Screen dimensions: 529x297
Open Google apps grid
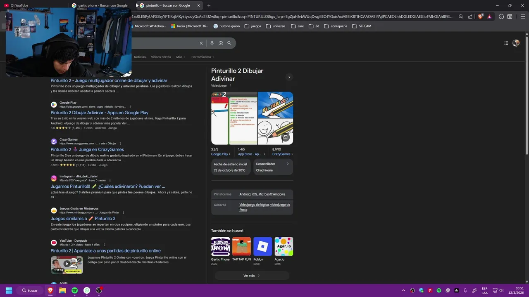point(506,43)
